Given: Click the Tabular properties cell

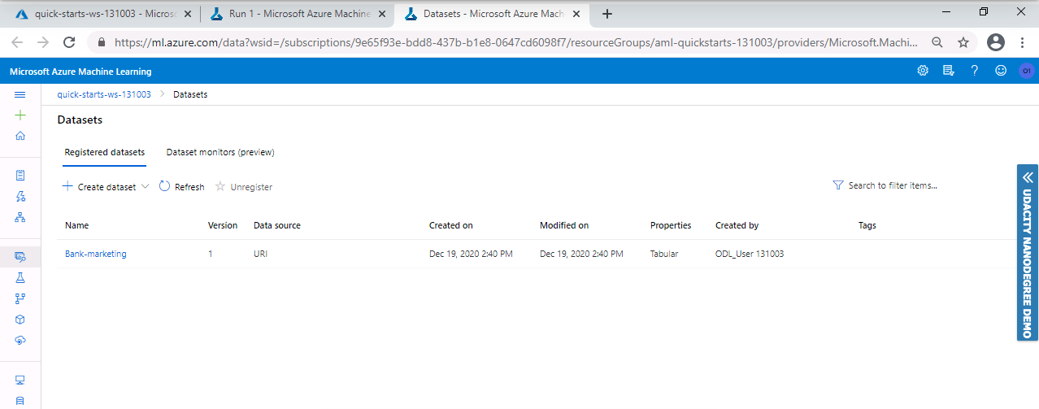Looking at the screenshot, I should (x=664, y=254).
